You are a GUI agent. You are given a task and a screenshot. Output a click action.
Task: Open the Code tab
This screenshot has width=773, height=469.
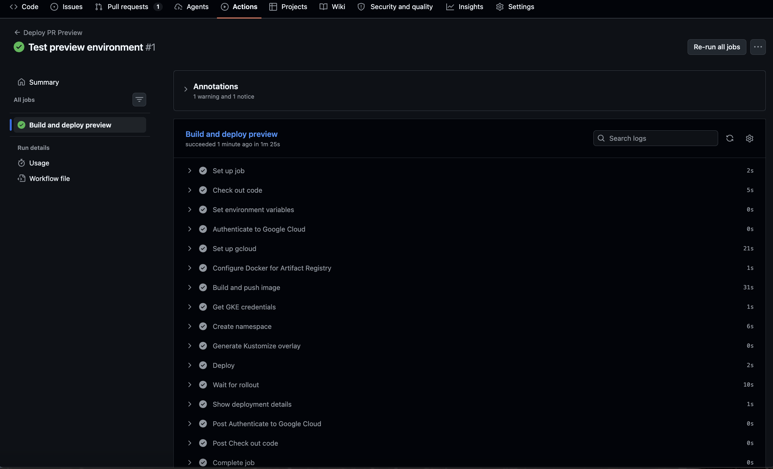tap(24, 7)
